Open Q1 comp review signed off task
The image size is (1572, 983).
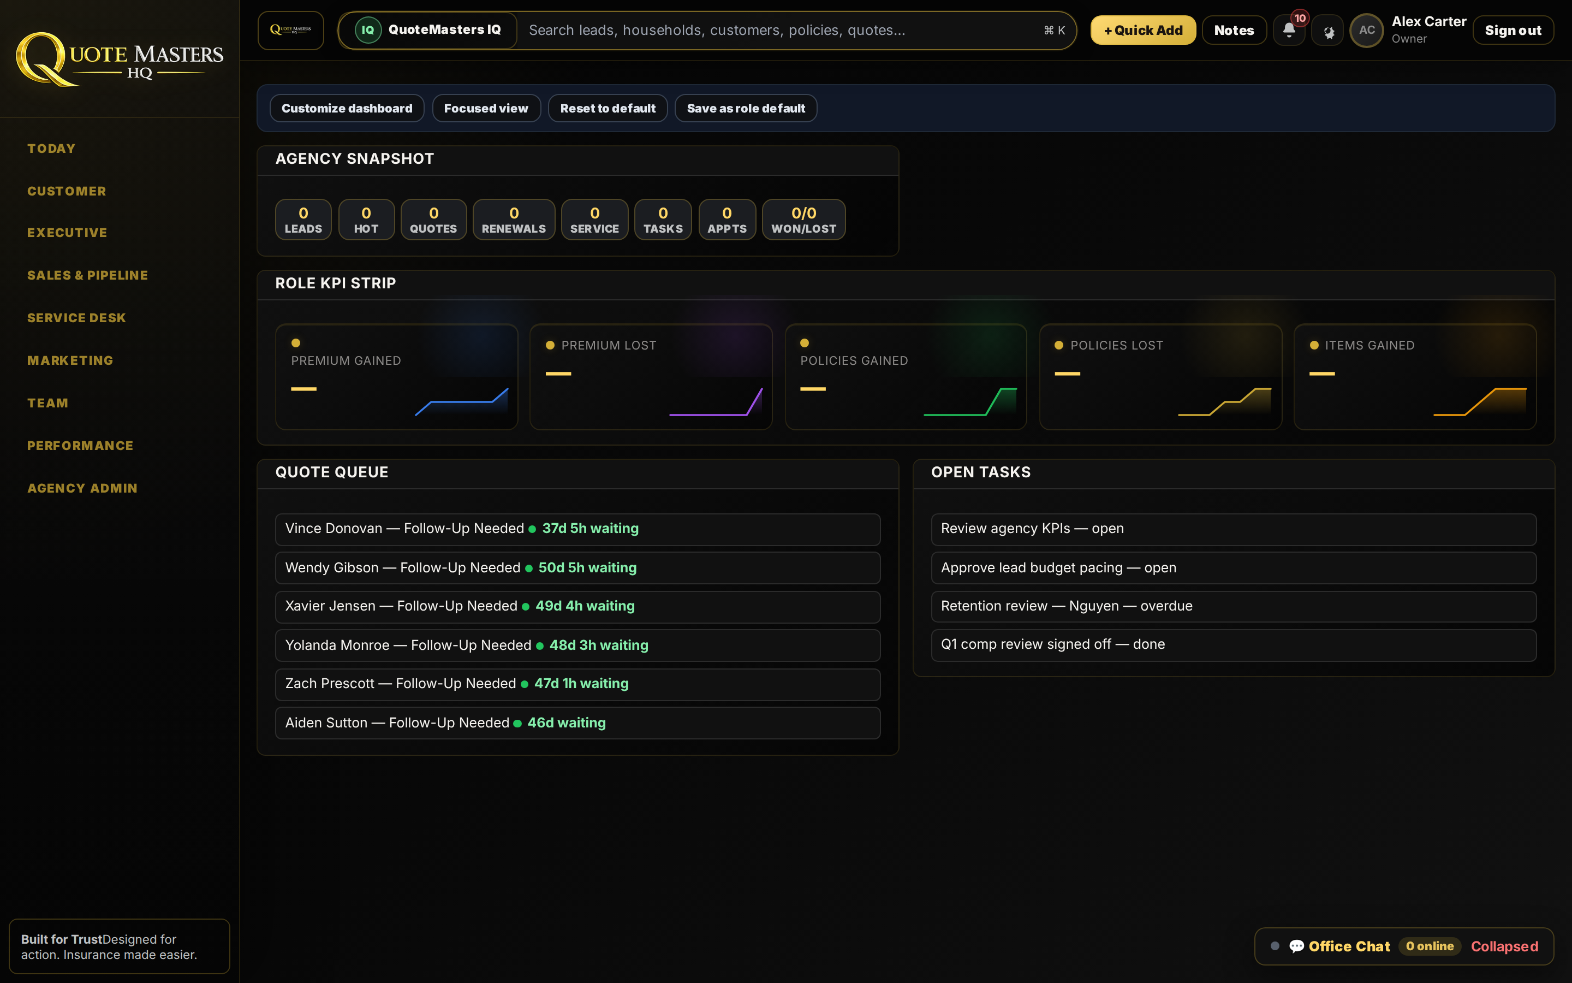pos(1234,645)
